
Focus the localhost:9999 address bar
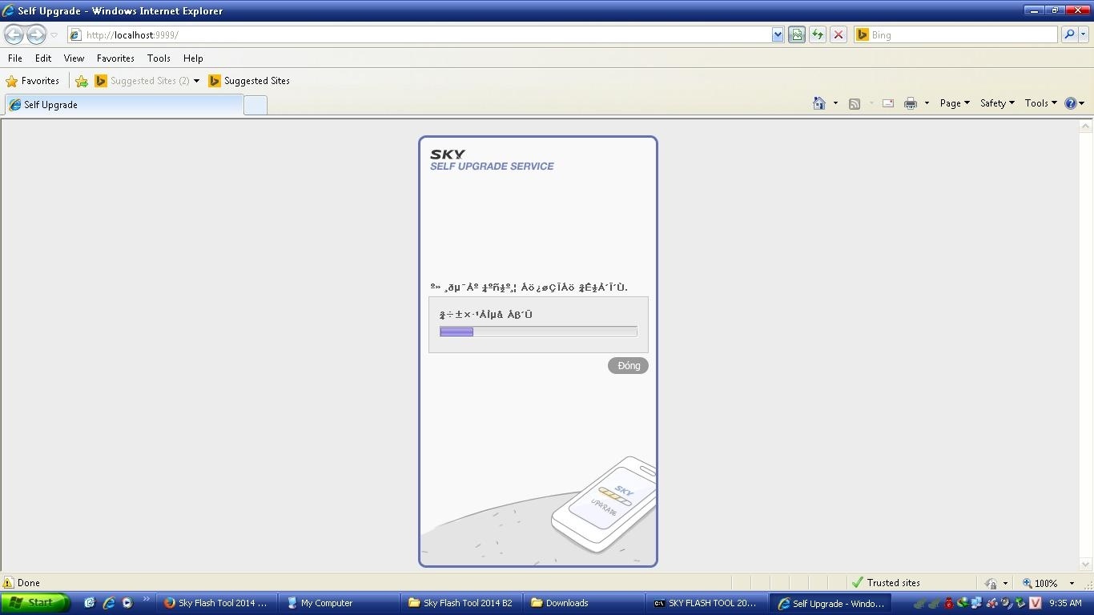point(419,35)
